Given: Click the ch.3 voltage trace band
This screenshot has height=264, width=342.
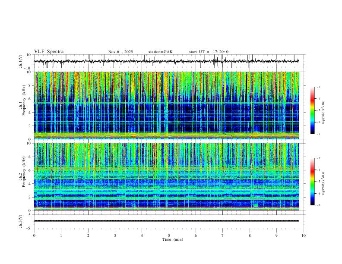Looking at the screenshot, I should [x=166, y=221].
